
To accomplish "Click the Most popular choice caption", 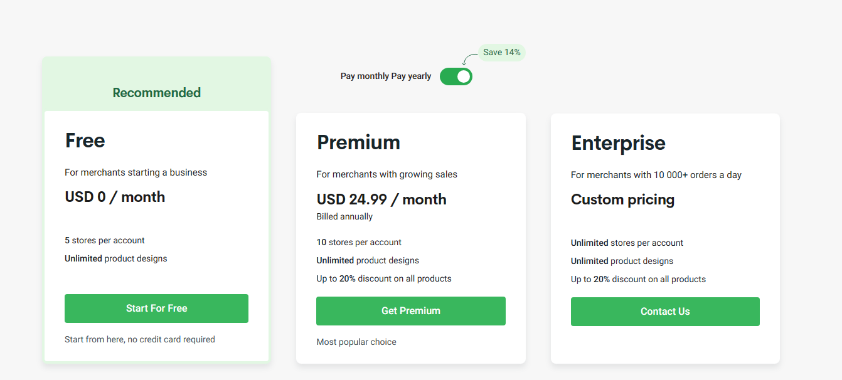I will (x=356, y=342).
